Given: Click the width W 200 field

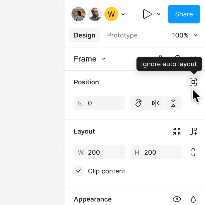Looking at the screenshot, I should point(100,152).
